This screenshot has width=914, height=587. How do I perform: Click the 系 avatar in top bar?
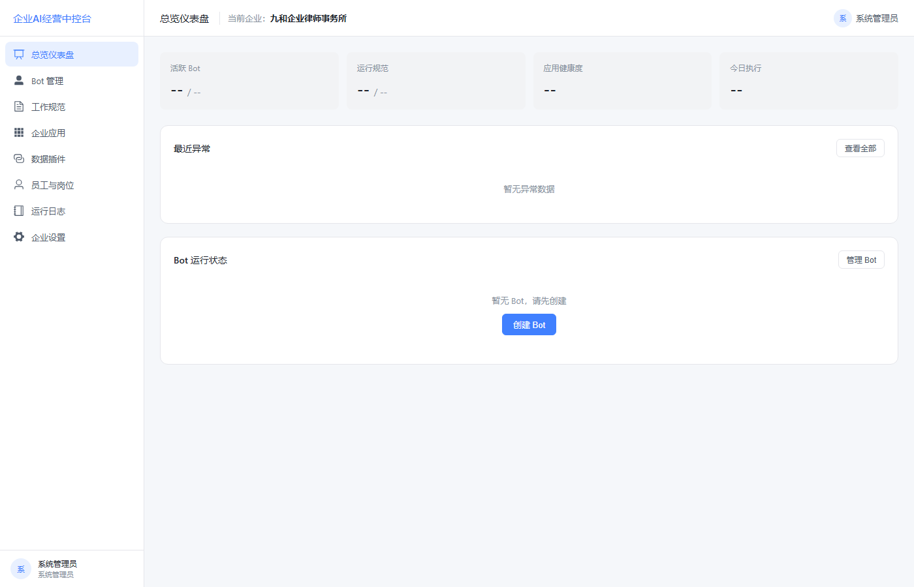pos(843,18)
